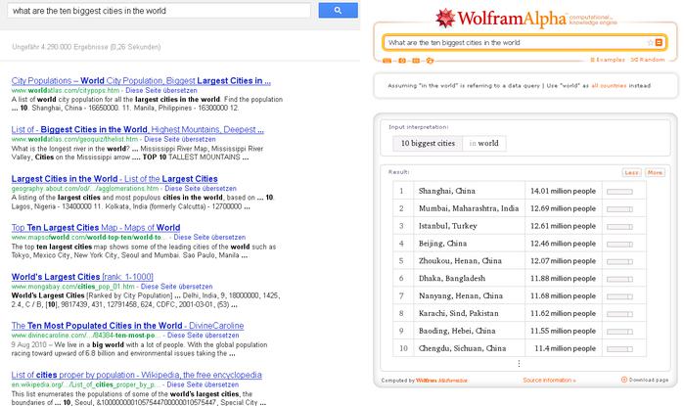Select the 'Mumbai, Maharashtra, India' cell
The height and width of the screenshot is (406, 684).
click(470, 208)
